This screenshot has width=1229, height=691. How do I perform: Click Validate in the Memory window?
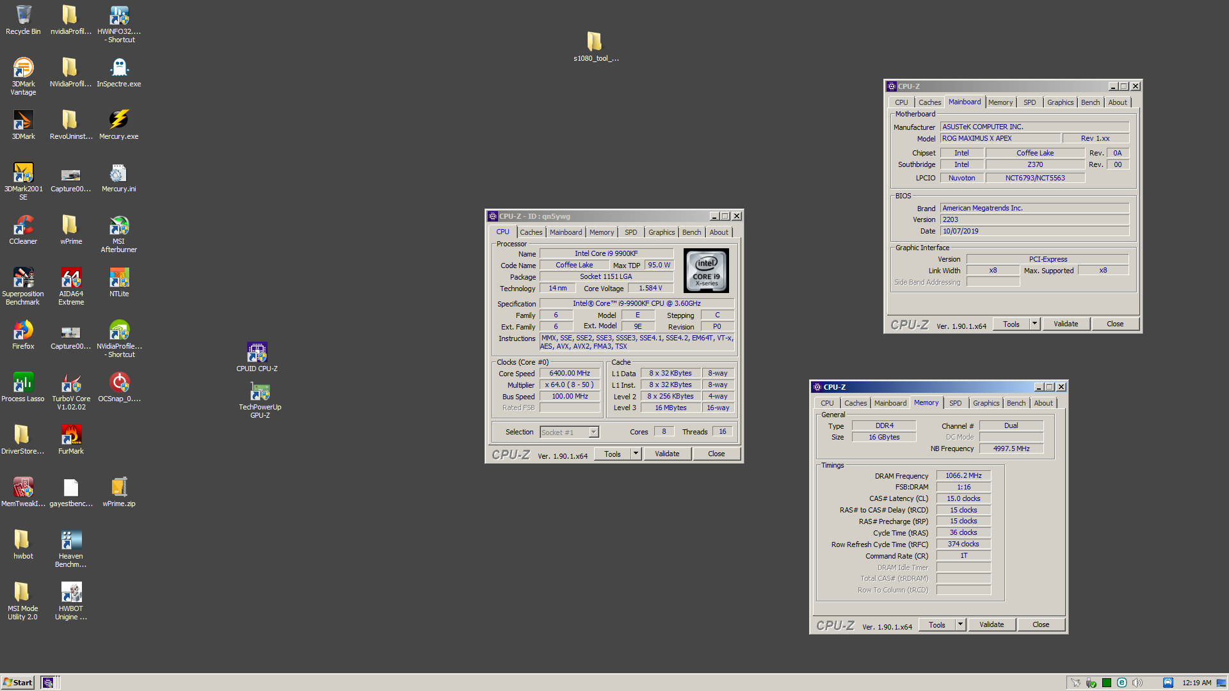[x=992, y=624]
